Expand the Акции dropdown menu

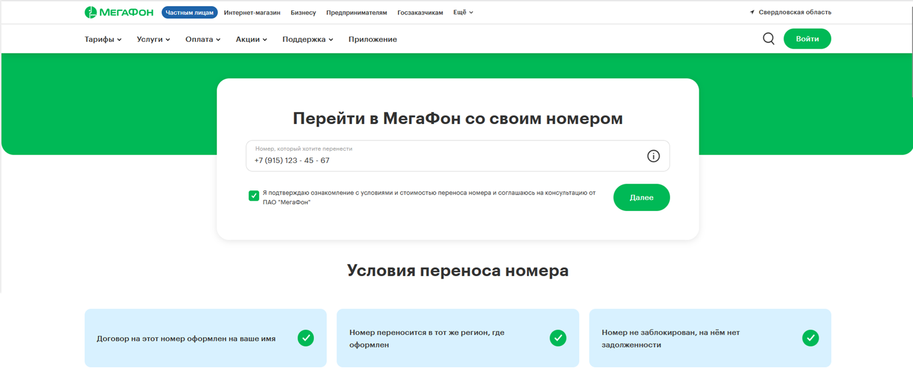251,40
